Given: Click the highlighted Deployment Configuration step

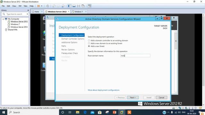Looking at the screenshot, I should 72,35.
